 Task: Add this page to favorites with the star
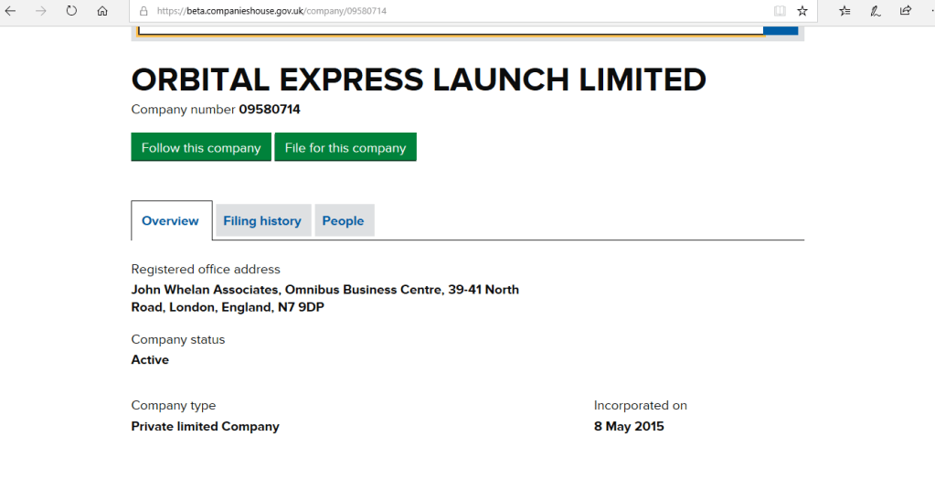coord(802,11)
